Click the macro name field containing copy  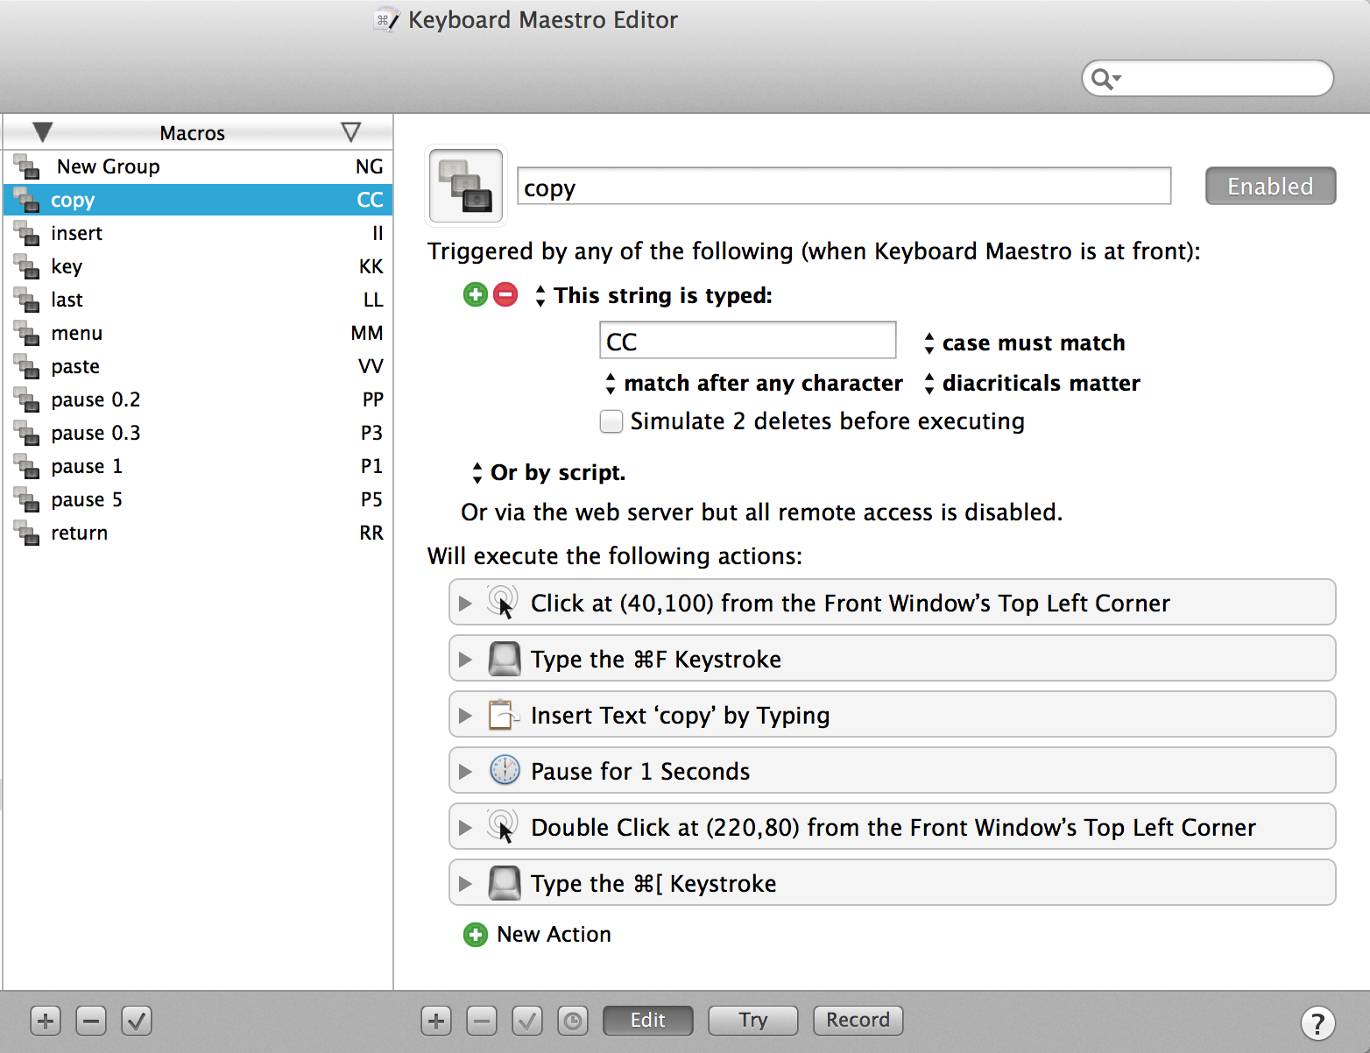[844, 186]
